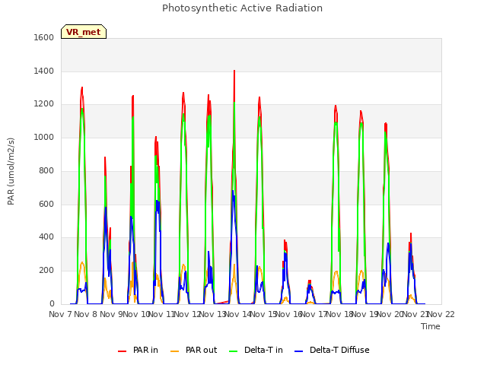Image resolution: width=487 pixels, height=365 pixels.
Task: Click the tallest red peak near 1400
Action: coord(234,71)
